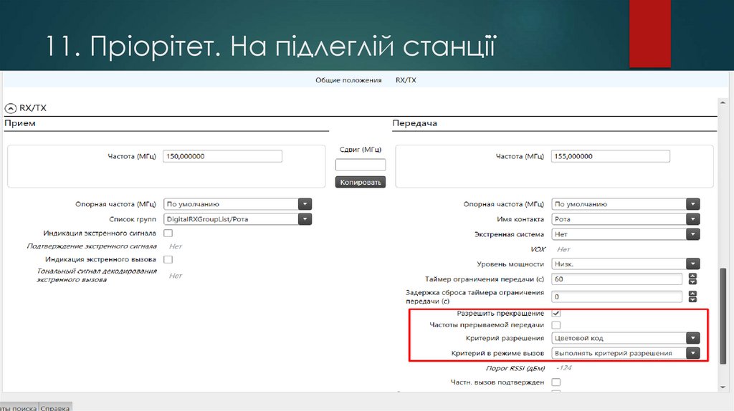Click Задержка сброса таймера field with 0
Viewport: 734px width, 411px height.
616,296
